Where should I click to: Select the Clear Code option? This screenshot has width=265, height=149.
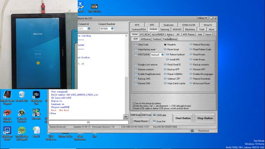pos(142,45)
